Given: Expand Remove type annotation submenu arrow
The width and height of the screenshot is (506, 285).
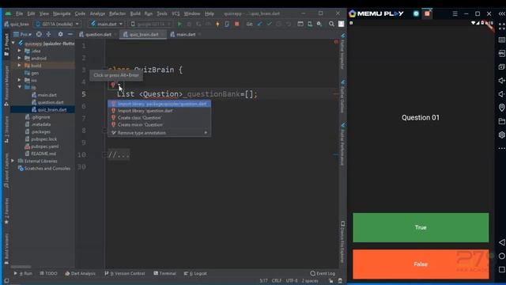Looking at the screenshot, I should [x=206, y=133].
